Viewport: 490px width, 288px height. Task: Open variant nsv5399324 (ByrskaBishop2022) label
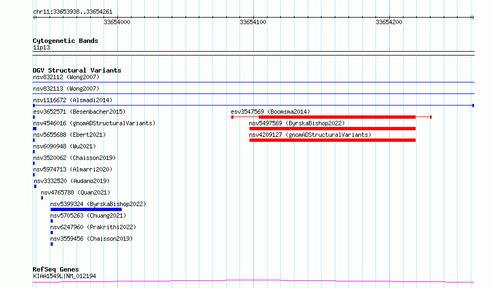[x=98, y=204]
